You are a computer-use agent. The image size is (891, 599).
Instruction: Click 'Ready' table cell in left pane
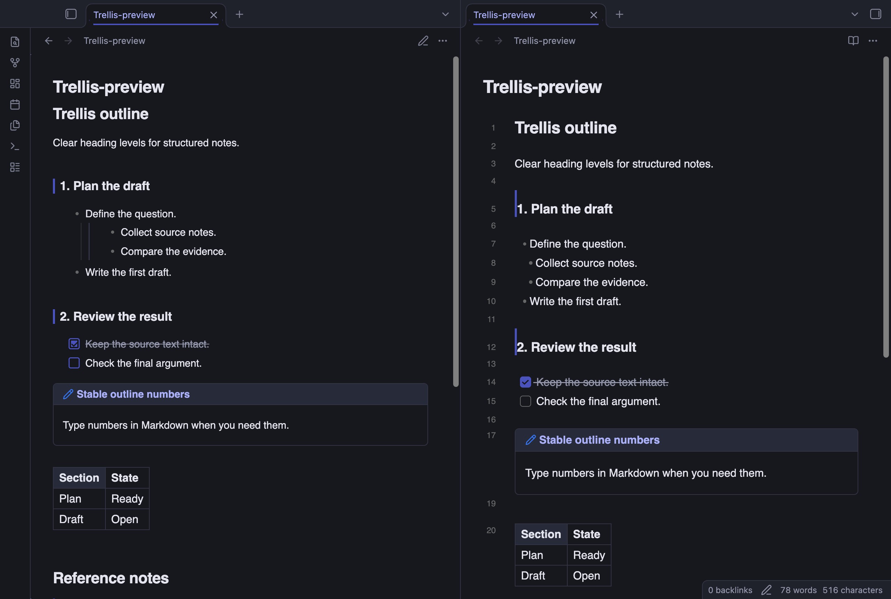[x=127, y=499]
